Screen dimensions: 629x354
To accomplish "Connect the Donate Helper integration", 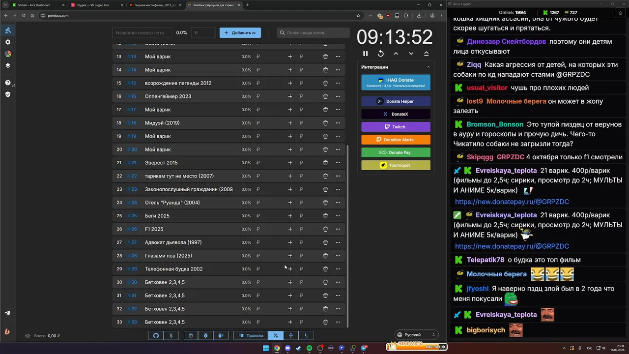I will coord(396,101).
